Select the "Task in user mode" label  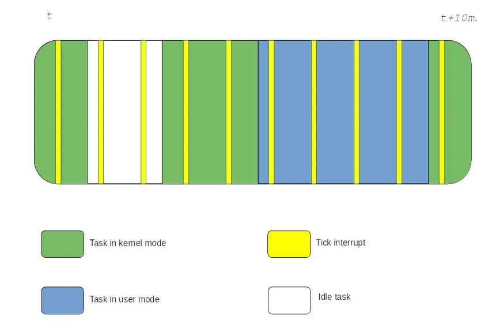124,299
